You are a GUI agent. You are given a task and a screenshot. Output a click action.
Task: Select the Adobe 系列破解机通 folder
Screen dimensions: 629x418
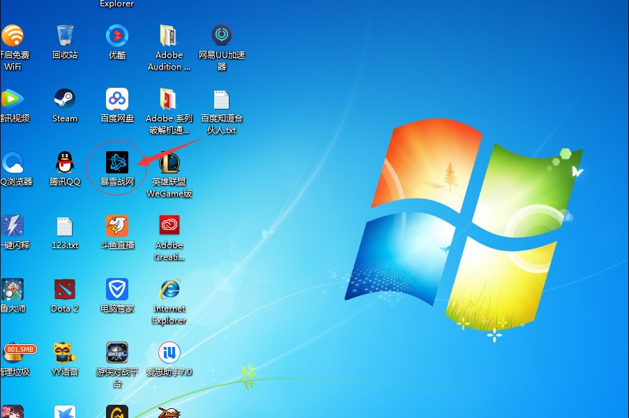tap(169, 99)
